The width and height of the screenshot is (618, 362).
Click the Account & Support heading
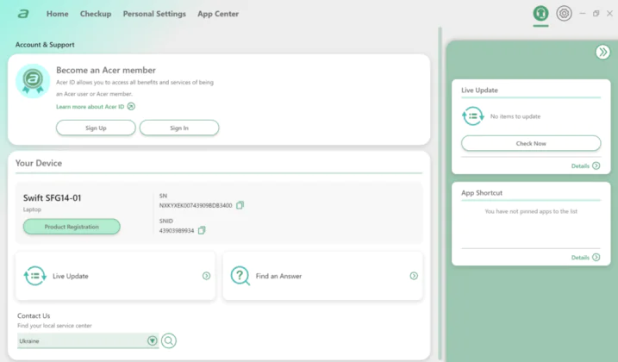pos(45,45)
